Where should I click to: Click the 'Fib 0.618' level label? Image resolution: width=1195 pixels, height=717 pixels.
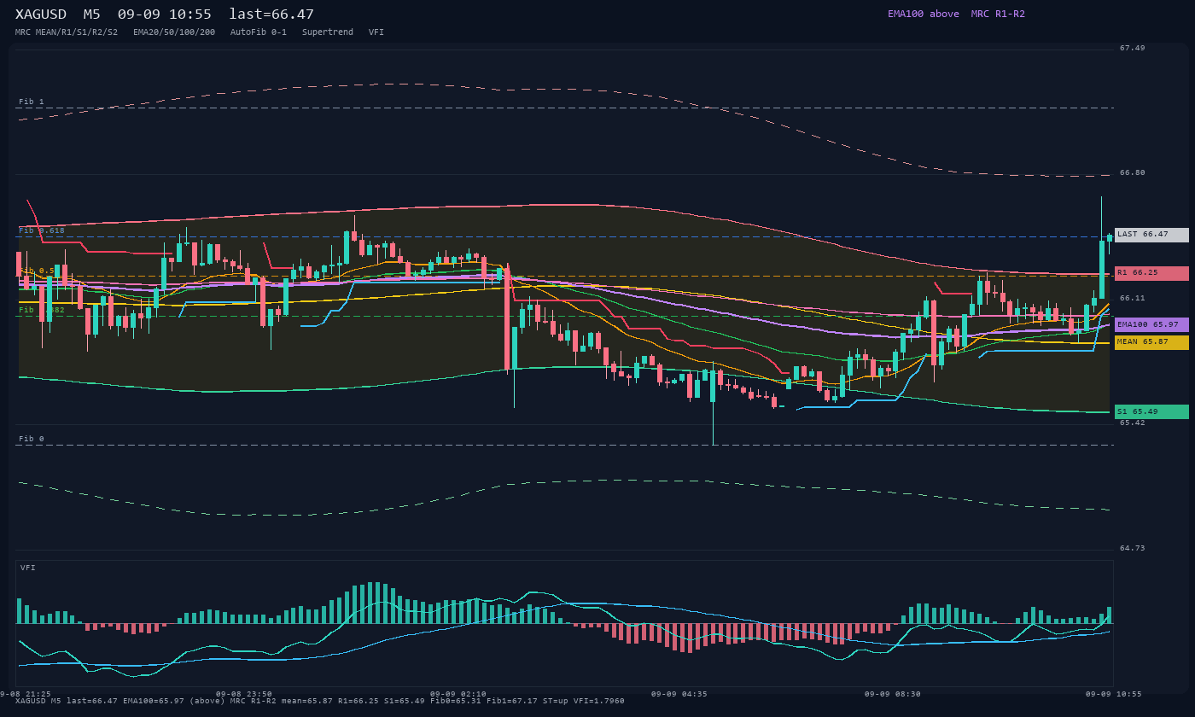coord(42,230)
